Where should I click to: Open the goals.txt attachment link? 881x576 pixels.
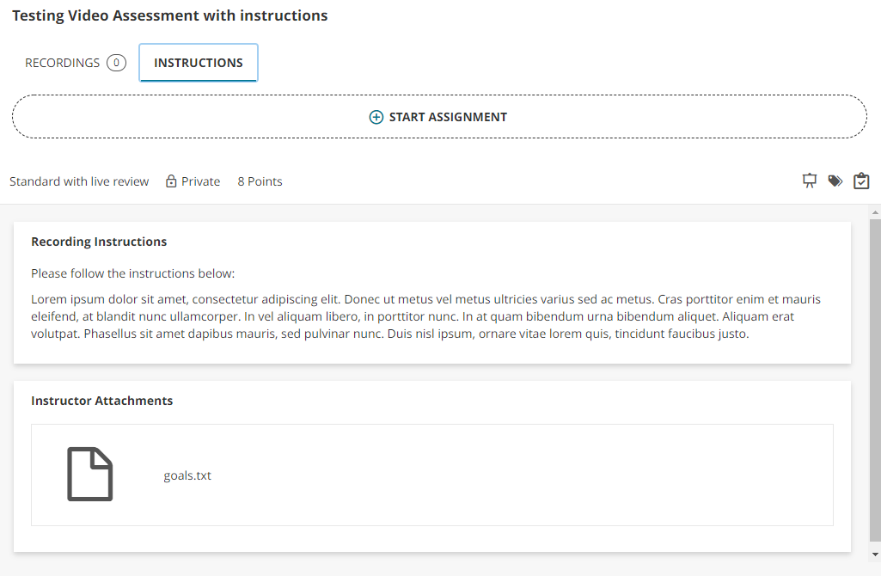[x=188, y=475]
